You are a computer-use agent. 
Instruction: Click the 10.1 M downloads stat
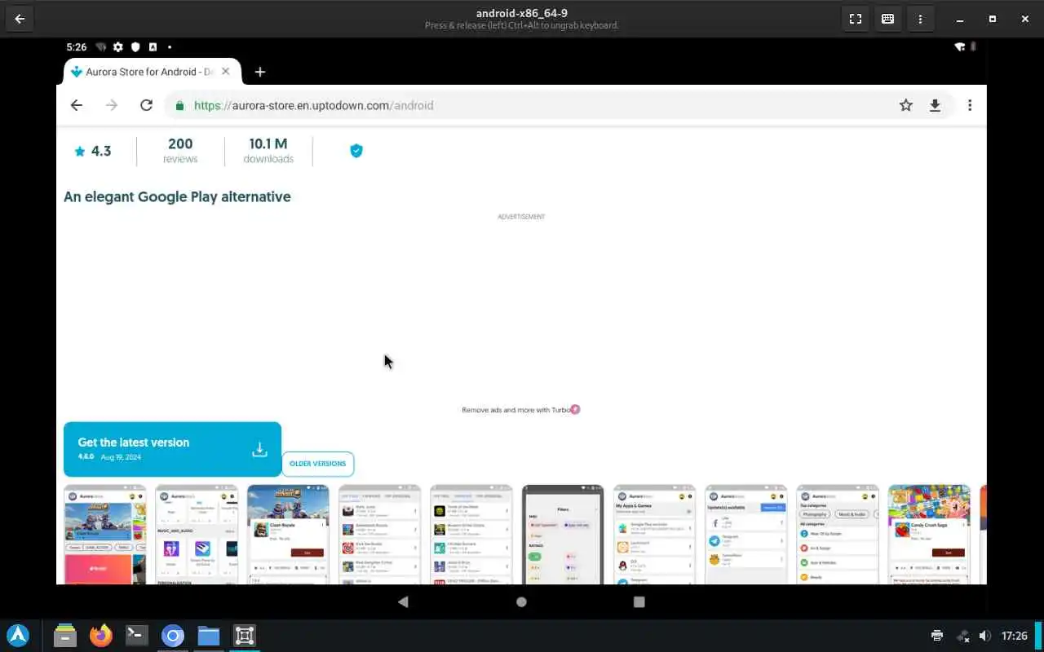click(268, 151)
